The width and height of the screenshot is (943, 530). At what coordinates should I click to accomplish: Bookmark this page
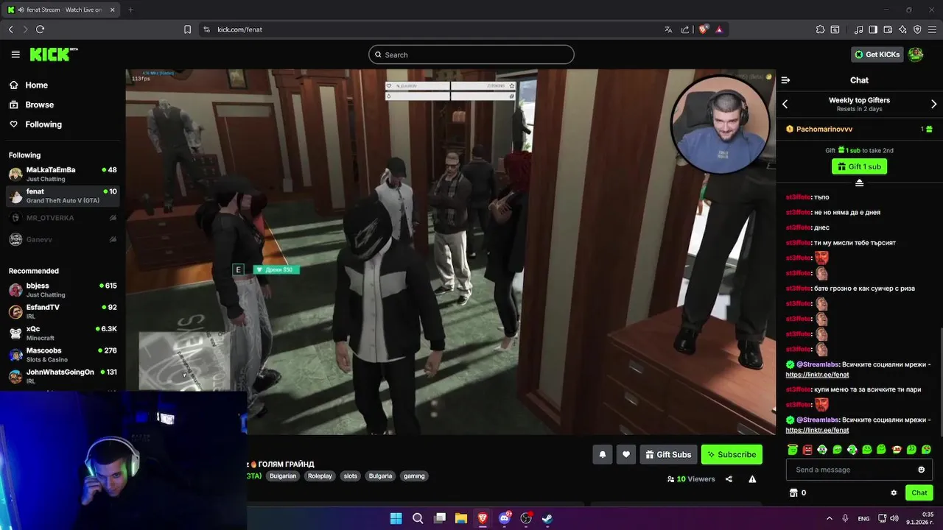coord(187,29)
